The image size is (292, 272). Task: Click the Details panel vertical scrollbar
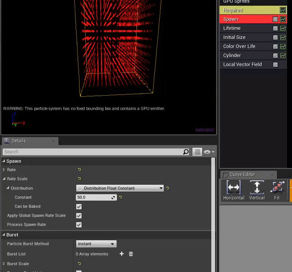213,214
